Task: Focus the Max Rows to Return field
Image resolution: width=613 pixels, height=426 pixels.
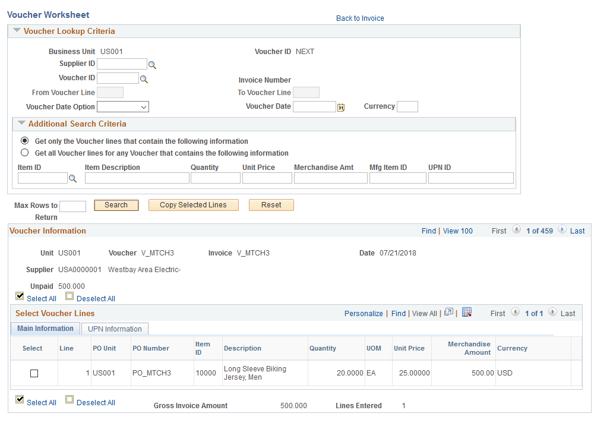Action: 72,207
